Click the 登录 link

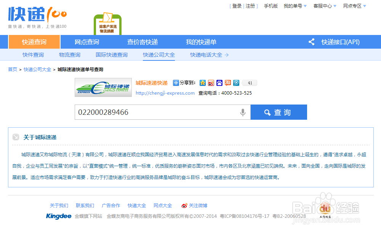tap(237, 6)
